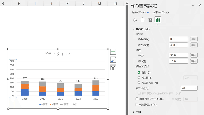This screenshot has height=115, width=204.
Task: Enable 対数目盛を表示する checkbox
Action: click(137, 99)
